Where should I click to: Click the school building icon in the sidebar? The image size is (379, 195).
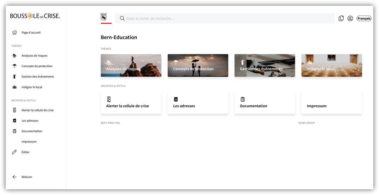15,87
